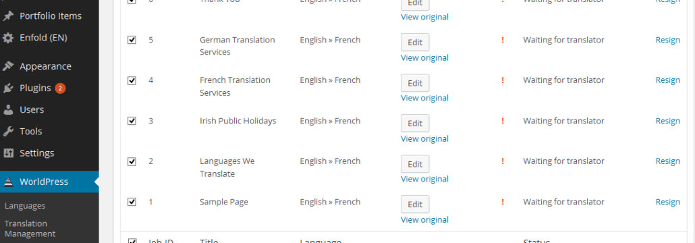Click red exclamation mark for job 5

click(x=503, y=40)
